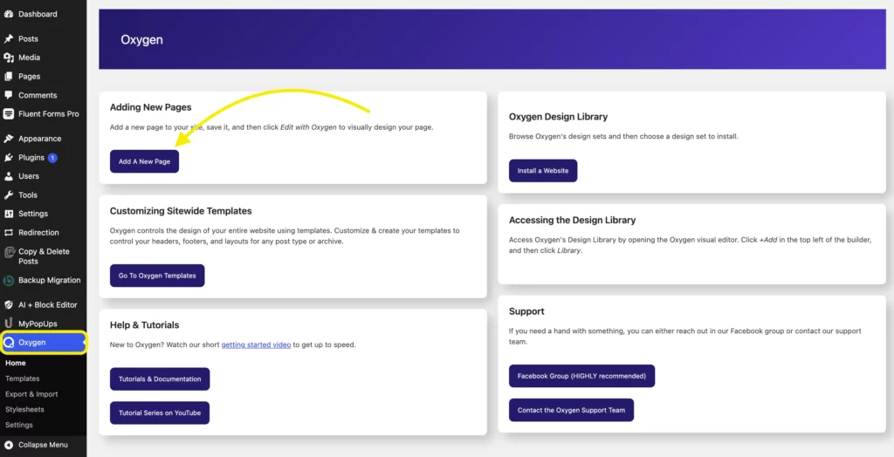Click the Adding New Pages heading
The width and height of the screenshot is (894, 457).
click(x=150, y=107)
